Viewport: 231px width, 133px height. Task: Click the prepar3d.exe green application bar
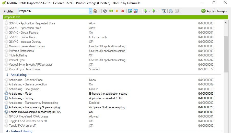click(x=116, y=17)
